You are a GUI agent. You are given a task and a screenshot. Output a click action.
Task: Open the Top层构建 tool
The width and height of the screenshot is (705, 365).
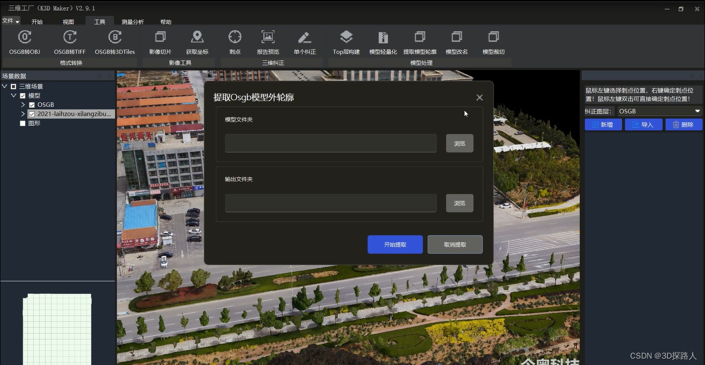346,42
